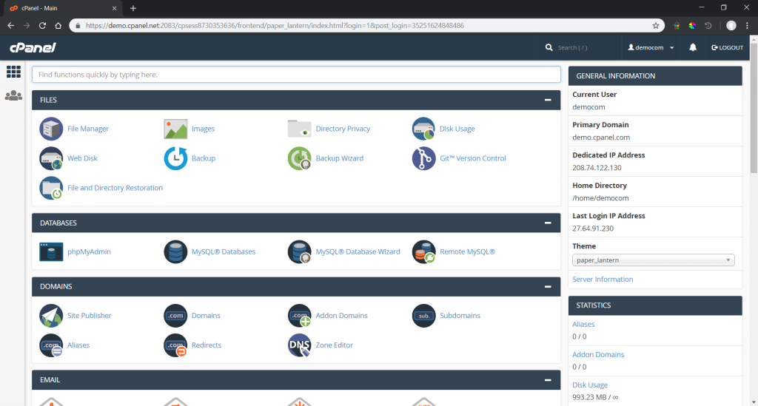Image resolution: width=758 pixels, height=406 pixels.
Task: Close the cPanel - Main tab
Action: click(x=114, y=8)
